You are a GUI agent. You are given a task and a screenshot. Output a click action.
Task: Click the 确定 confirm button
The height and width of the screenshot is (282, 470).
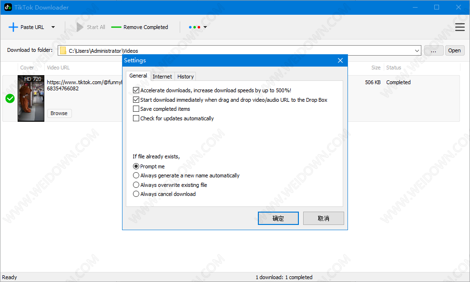click(x=278, y=218)
